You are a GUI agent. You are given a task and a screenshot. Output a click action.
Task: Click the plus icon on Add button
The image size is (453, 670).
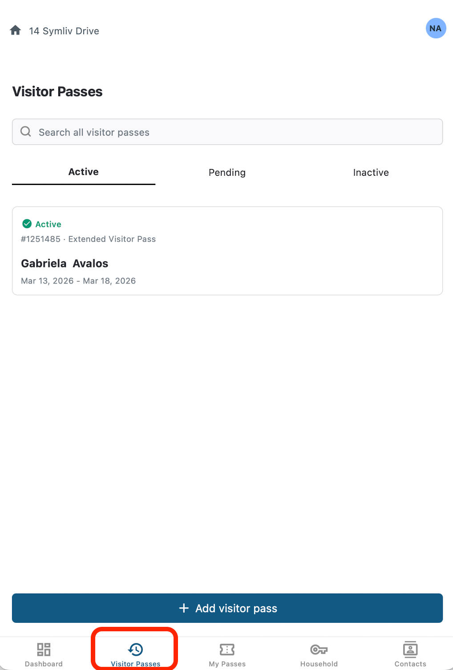coord(184,608)
